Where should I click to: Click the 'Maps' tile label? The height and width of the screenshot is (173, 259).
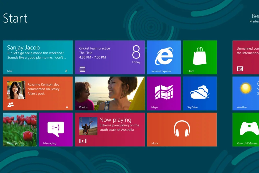click(155, 107)
